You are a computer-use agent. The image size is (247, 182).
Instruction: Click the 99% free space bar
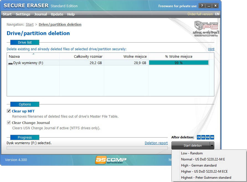click(x=179, y=63)
